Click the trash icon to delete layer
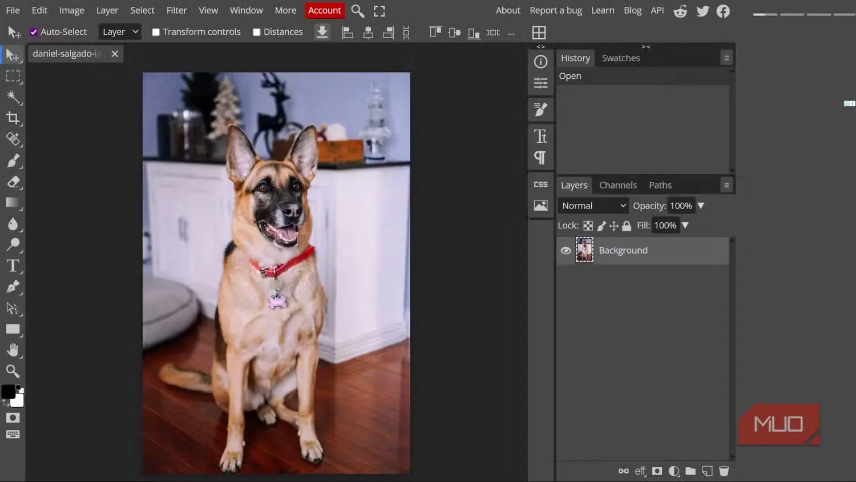The width and height of the screenshot is (856, 482). click(x=724, y=471)
